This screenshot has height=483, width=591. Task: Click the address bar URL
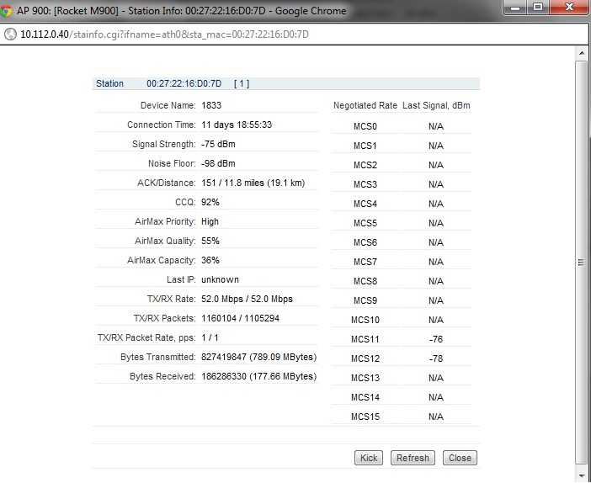pos(164,34)
